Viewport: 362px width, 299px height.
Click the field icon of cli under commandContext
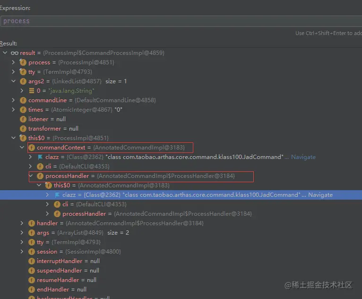coord(40,167)
